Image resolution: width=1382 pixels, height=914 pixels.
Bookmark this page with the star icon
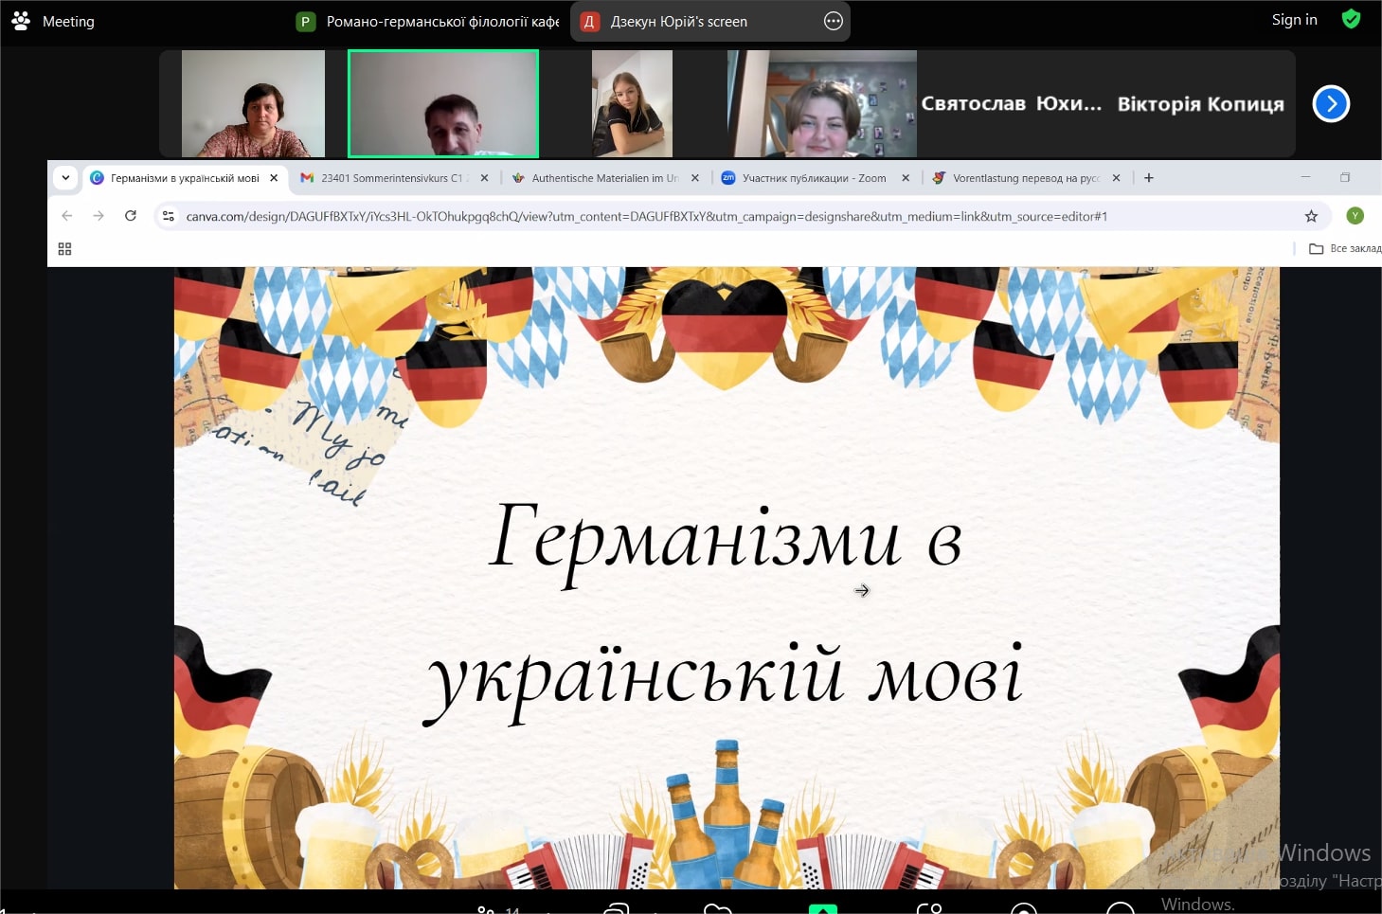1311,216
